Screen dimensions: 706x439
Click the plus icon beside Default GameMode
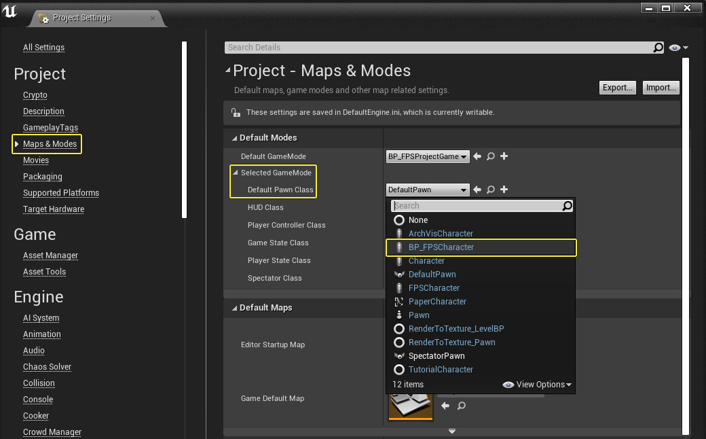pyautogui.click(x=504, y=156)
